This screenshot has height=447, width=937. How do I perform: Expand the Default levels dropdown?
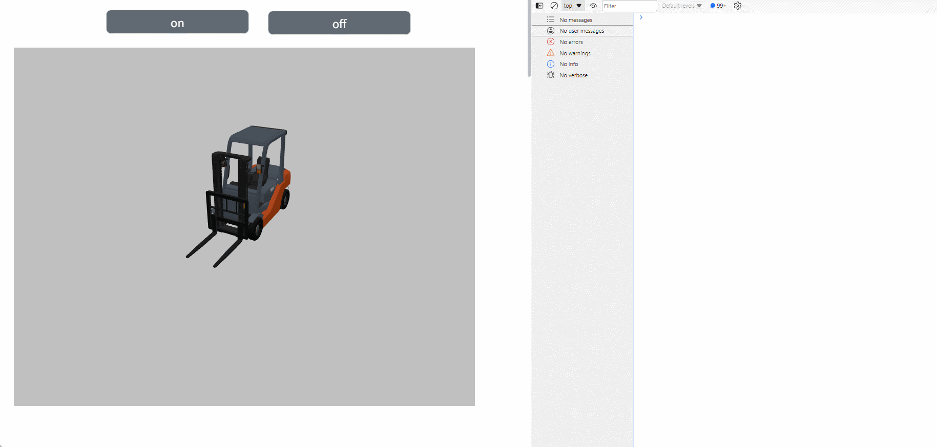(x=681, y=6)
